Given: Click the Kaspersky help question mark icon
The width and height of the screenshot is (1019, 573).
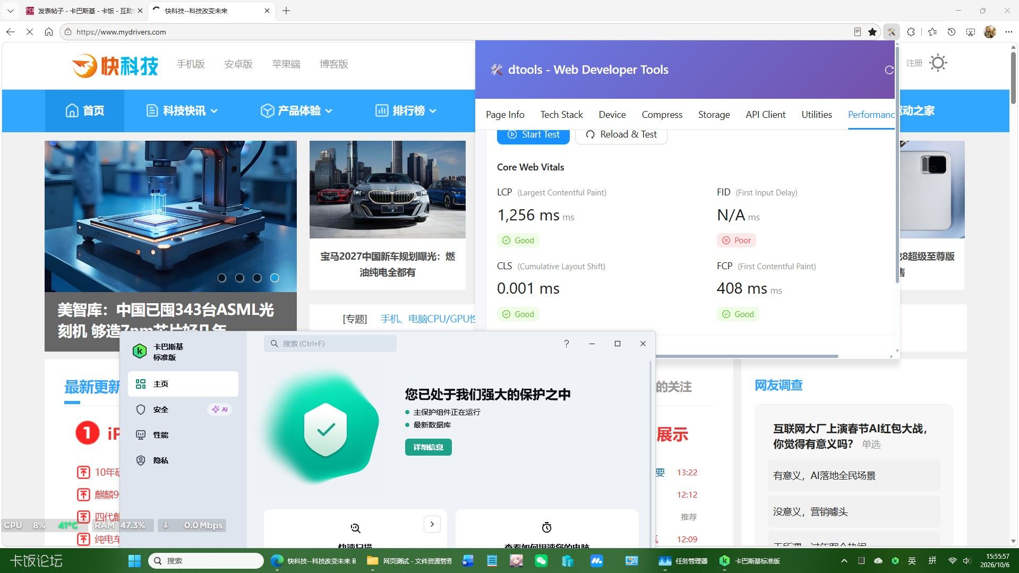Looking at the screenshot, I should tap(567, 344).
